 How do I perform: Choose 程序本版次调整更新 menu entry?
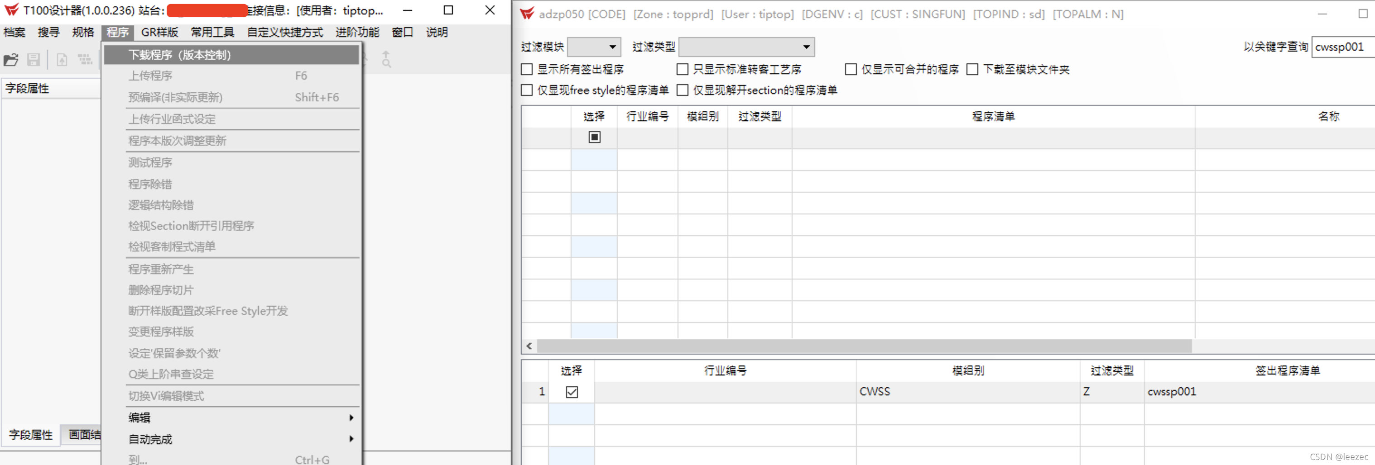231,141
